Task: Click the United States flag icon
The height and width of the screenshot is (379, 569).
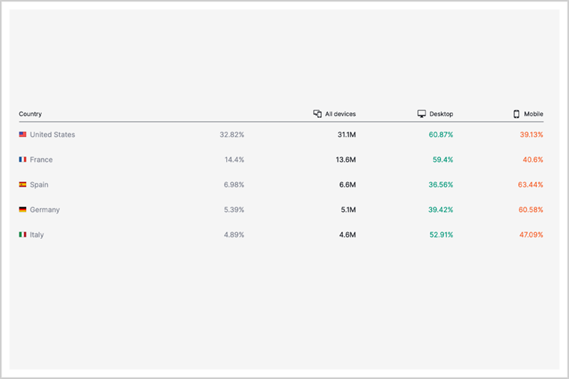Action: coord(23,135)
